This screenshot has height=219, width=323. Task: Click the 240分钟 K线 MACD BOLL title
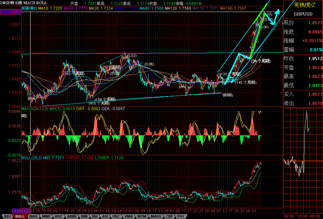[x=23, y=3]
